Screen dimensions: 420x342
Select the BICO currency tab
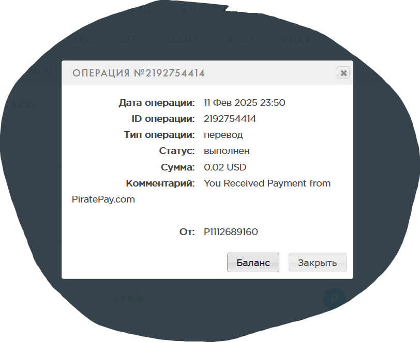pos(240,40)
